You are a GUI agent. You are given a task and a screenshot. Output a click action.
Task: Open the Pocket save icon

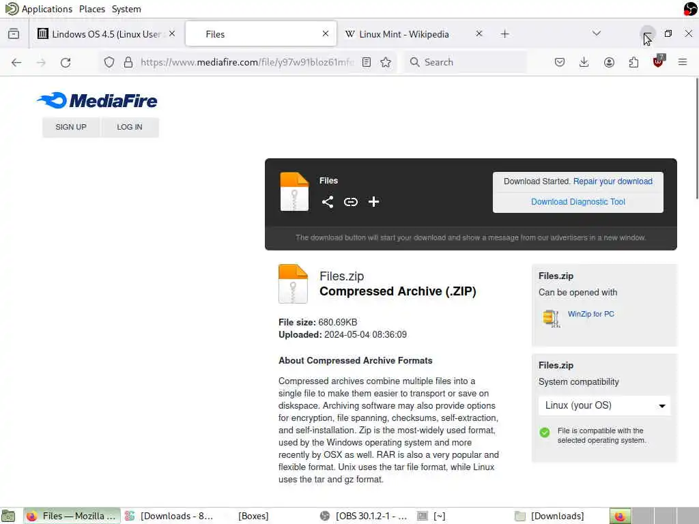pos(560,62)
